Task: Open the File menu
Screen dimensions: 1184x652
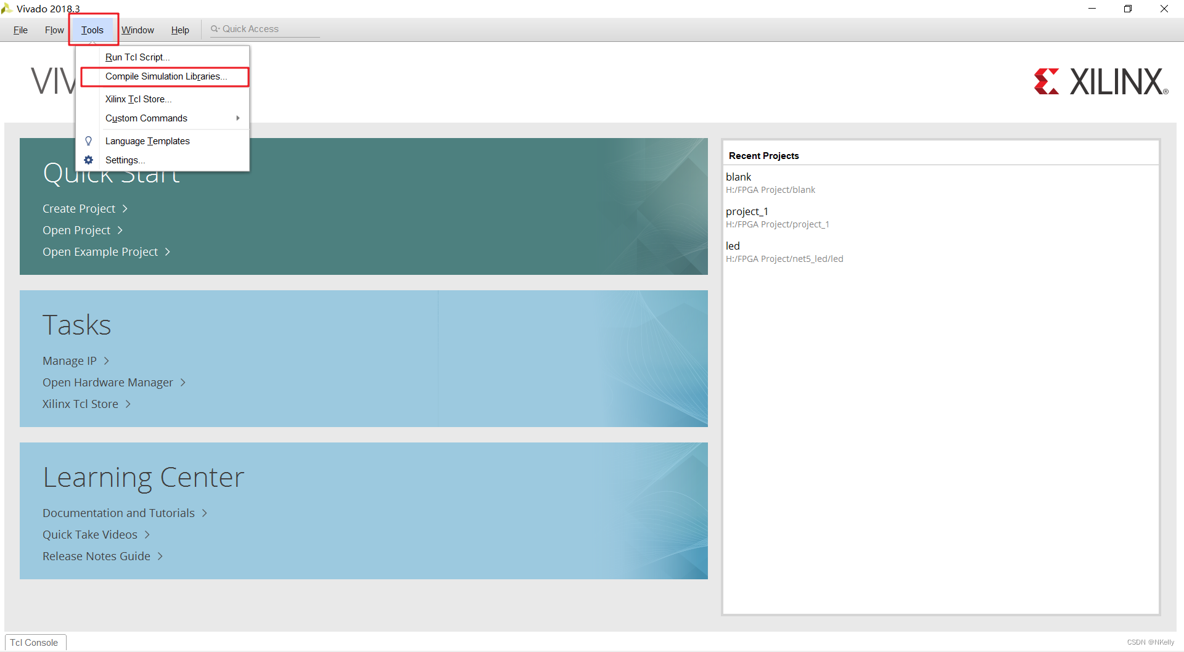Action: pyautogui.click(x=20, y=30)
